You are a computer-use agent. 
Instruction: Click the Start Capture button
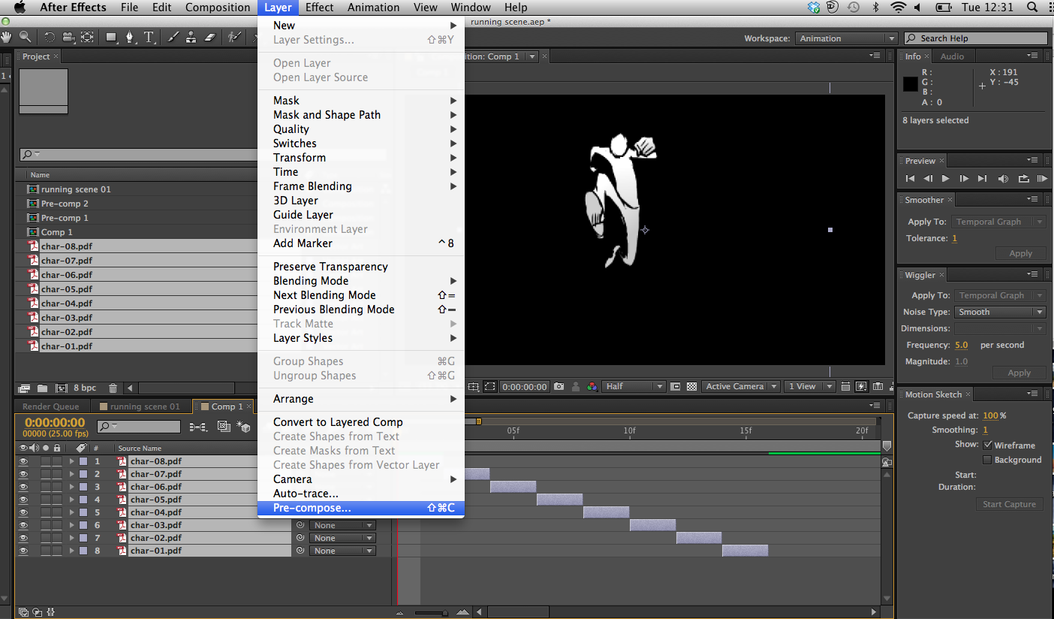[1009, 504]
